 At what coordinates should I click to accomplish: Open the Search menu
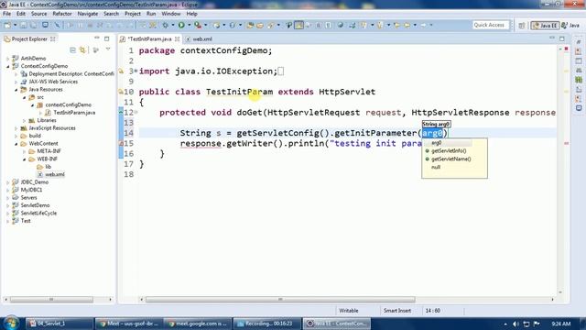(x=111, y=14)
